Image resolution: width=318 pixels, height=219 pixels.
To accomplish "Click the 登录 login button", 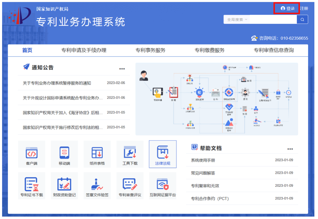I will (x=286, y=8).
